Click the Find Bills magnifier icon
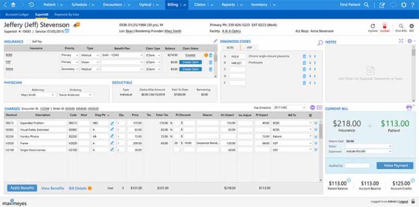The height and width of the screenshot is (207, 419). [x=401, y=26]
